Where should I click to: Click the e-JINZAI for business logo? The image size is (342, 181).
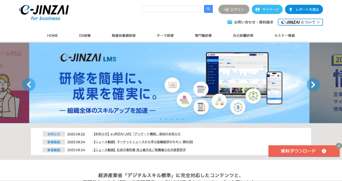(43, 12)
